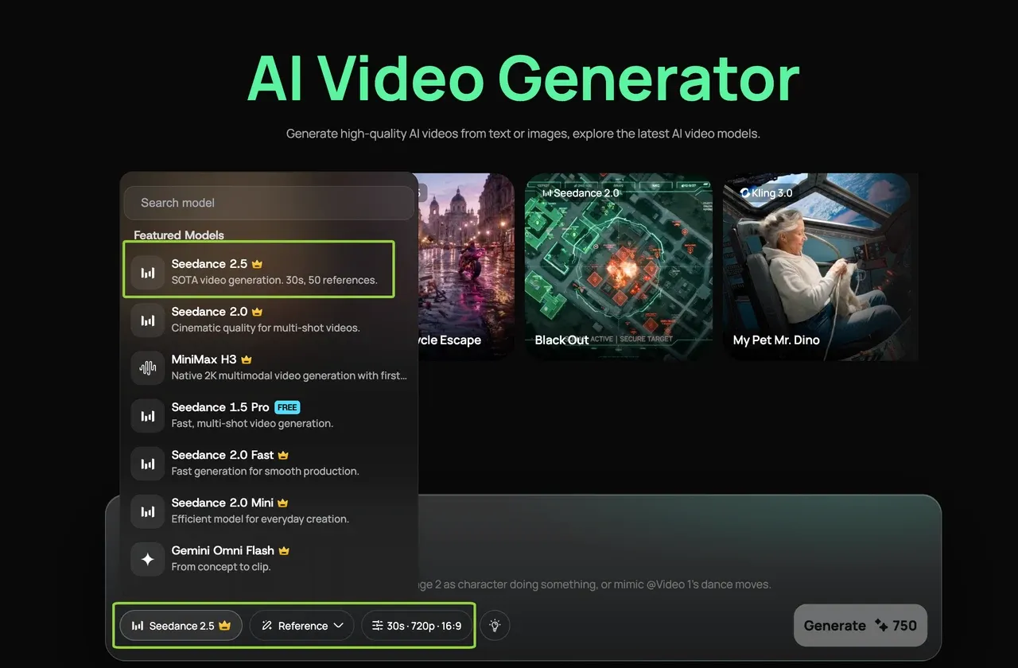The height and width of the screenshot is (668, 1018).
Task: Click the crown icon beside Seedance 2.5 title
Action: coord(257,264)
